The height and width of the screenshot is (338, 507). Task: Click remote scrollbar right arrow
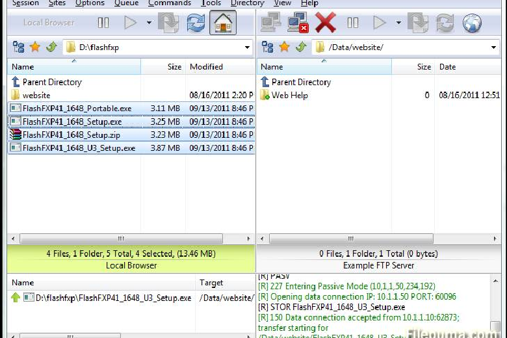pyautogui.click(x=495, y=239)
